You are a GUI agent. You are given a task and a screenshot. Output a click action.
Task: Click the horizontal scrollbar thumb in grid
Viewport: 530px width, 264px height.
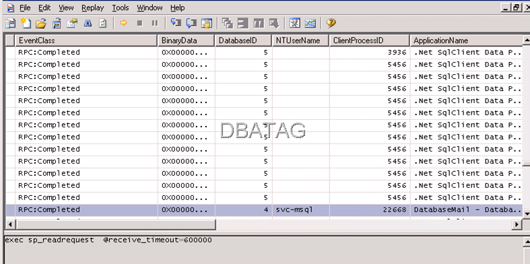(115, 224)
